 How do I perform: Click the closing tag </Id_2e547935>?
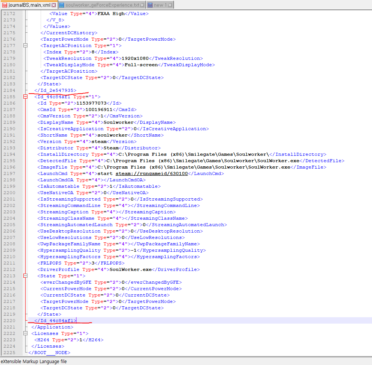(x=55, y=90)
